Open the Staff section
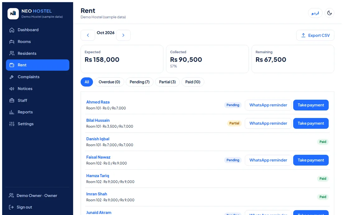The width and height of the screenshot is (344, 215). (x=38, y=100)
